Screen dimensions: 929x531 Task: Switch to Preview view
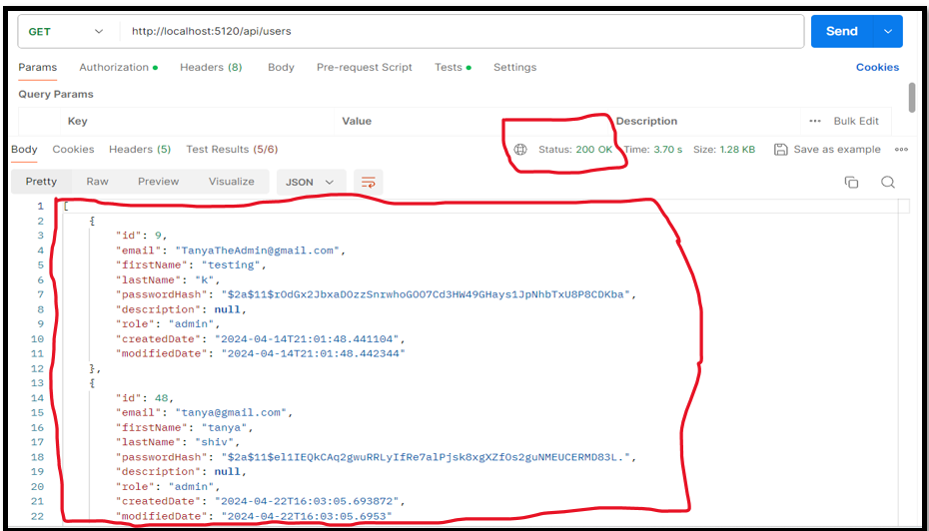click(158, 182)
